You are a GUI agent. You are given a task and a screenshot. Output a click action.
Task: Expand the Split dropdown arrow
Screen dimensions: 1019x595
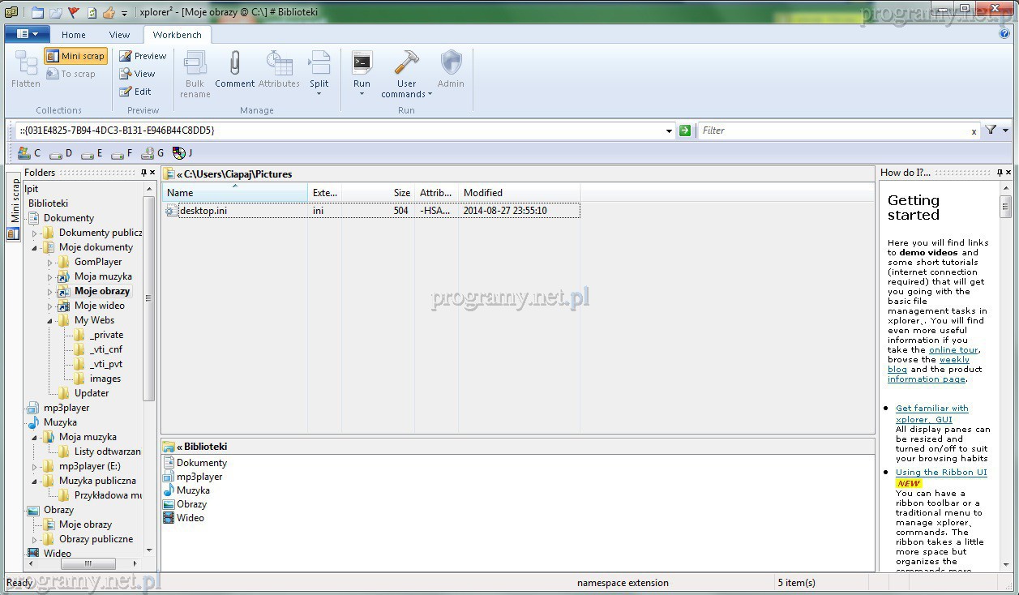coord(319,94)
